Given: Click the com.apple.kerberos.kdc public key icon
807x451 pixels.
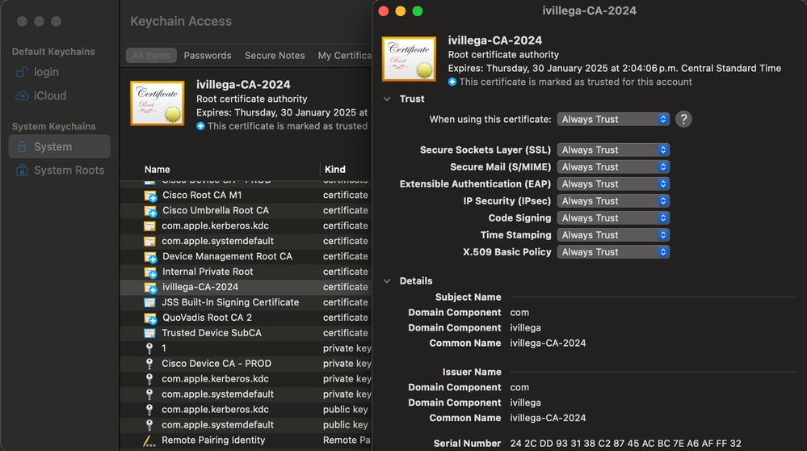Looking at the screenshot, I should [149, 410].
